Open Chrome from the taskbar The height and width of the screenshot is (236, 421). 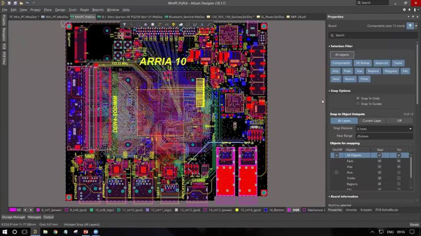(x=55, y=232)
